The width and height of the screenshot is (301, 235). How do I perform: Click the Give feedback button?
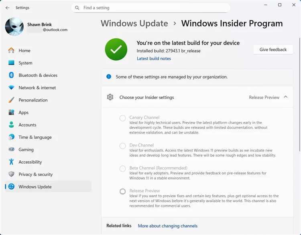[x=273, y=49]
